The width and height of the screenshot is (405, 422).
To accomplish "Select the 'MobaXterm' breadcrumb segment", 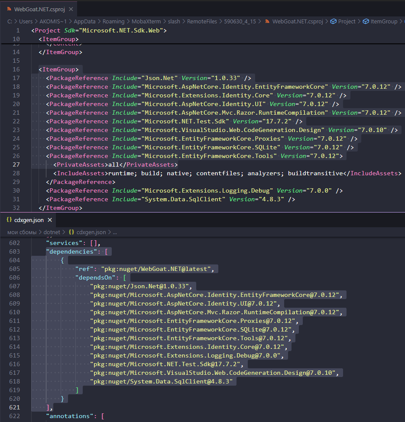I will pyautogui.click(x=146, y=22).
